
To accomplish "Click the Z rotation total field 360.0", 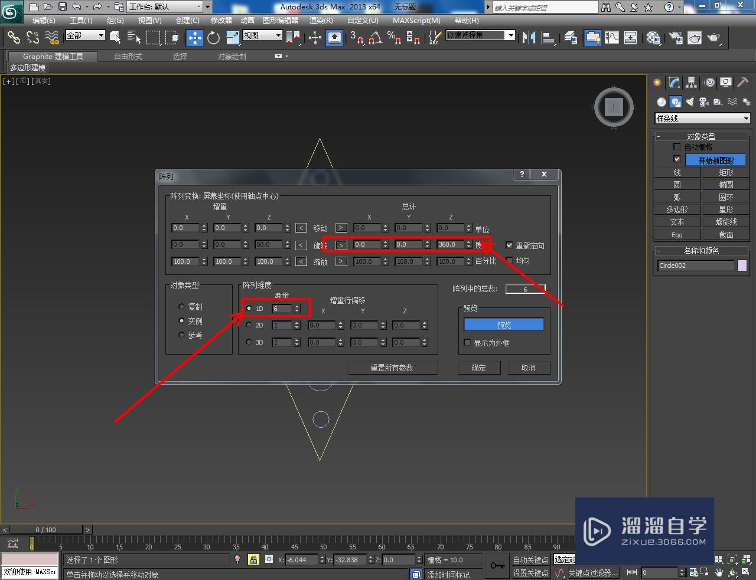I will point(451,244).
